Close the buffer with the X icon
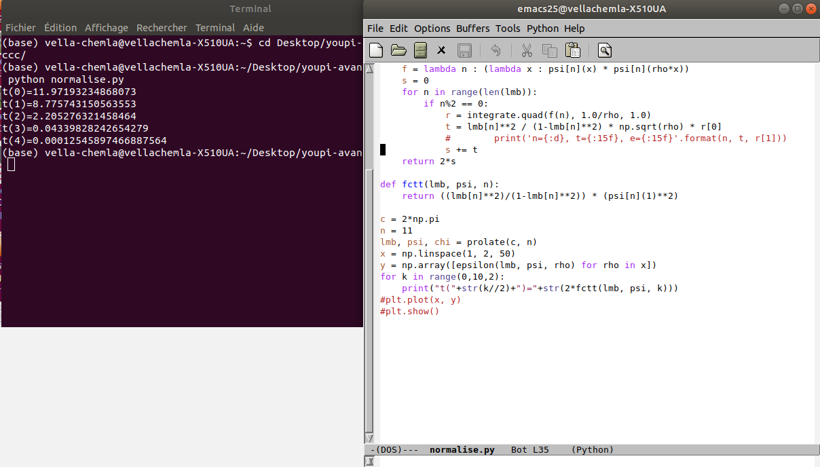The height and width of the screenshot is (467, 820). [x=441, y=50]
